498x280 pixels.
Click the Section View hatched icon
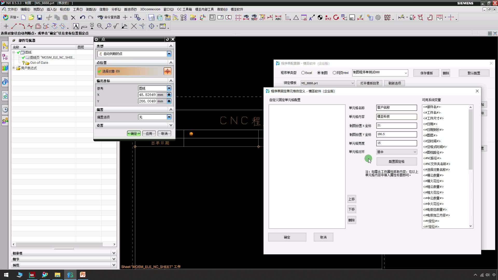tap(212, 17)
